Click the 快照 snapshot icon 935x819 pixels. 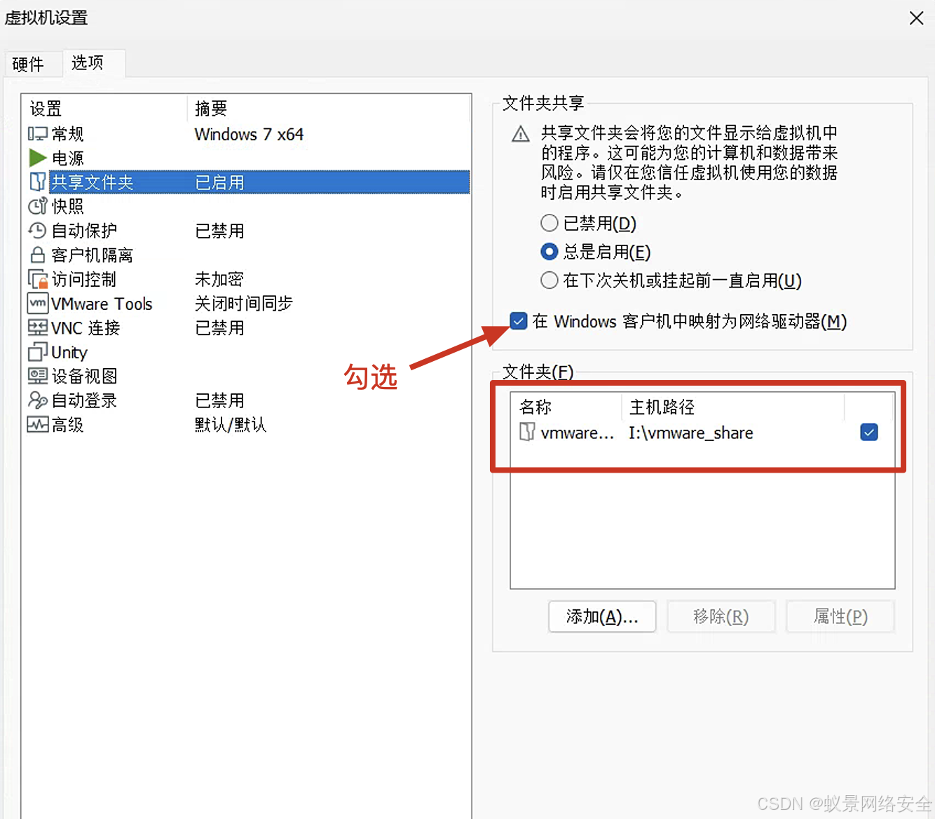click(x=38, y=206)
